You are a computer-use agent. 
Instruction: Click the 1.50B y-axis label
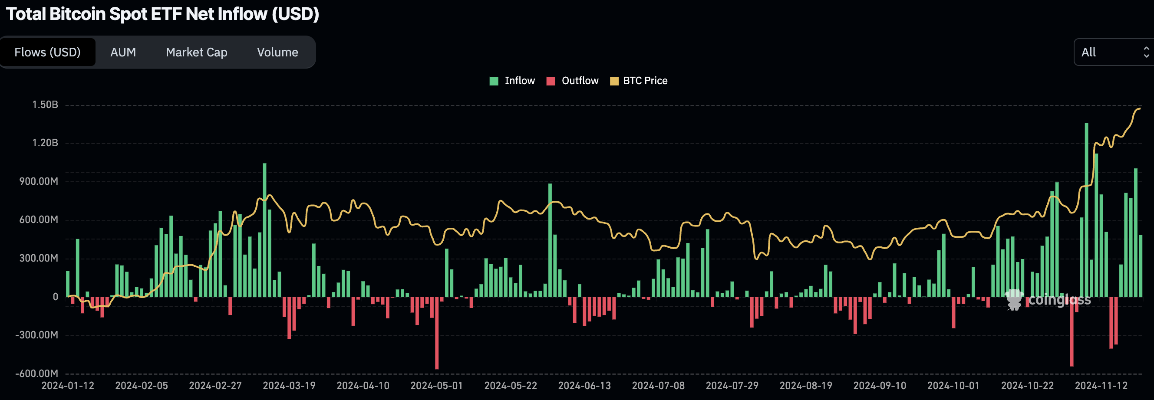pos(45,105)
